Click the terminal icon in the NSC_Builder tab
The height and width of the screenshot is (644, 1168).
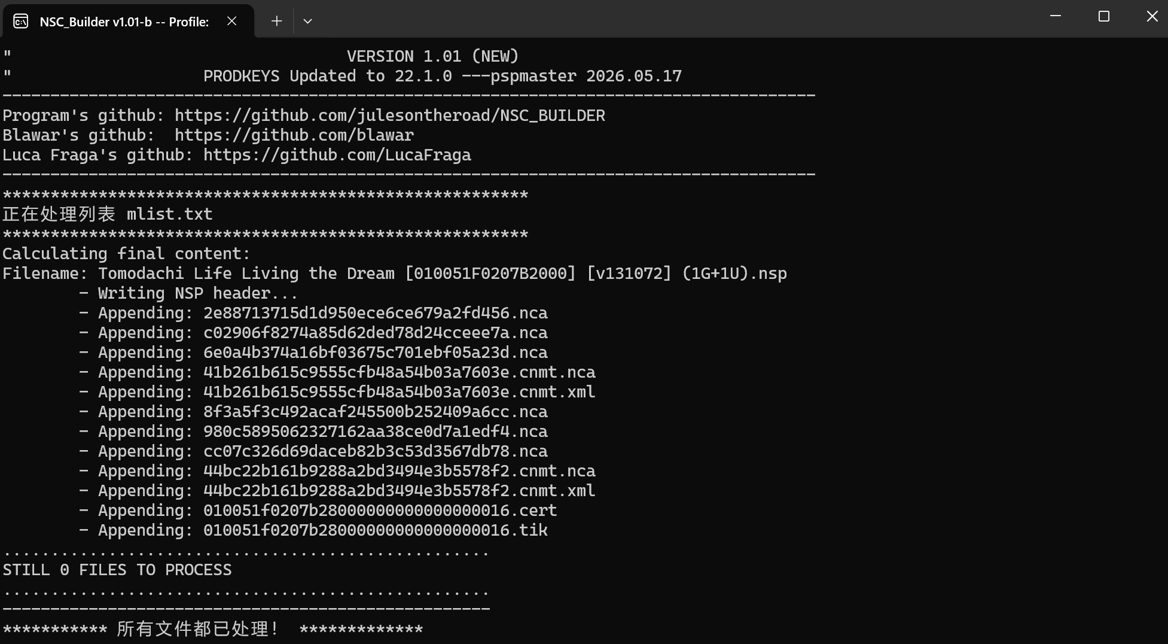(21, 22)
